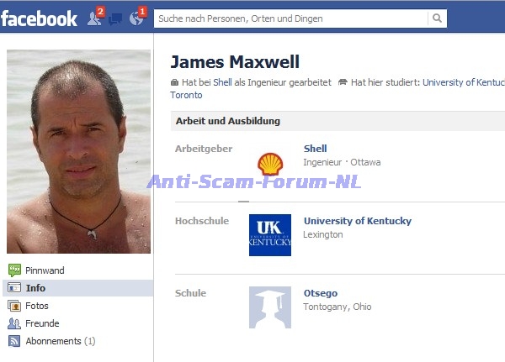Click the Shell logo icon
The image size is (505, 362).
[270, 164]
